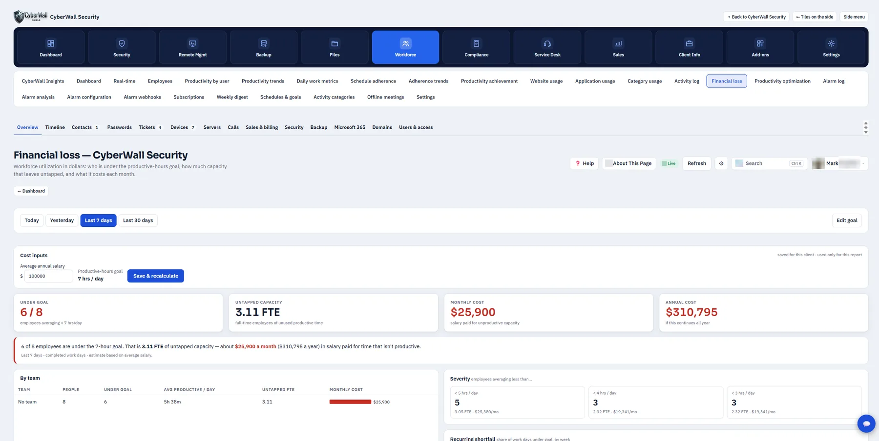879x441 pixels.
Task: Select the Yesterday date range
Action: coord(62,220)
